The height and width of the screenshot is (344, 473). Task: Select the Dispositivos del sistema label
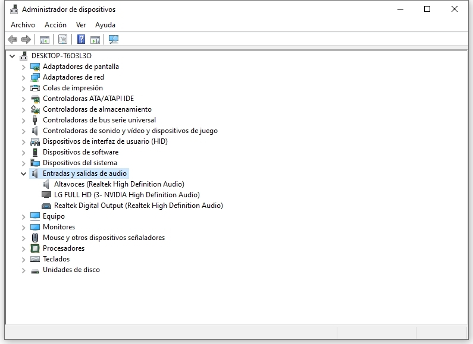pos(80,163)
